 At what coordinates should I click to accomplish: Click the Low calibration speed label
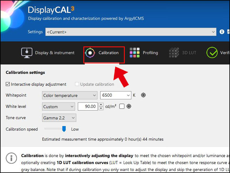(75, 129)
